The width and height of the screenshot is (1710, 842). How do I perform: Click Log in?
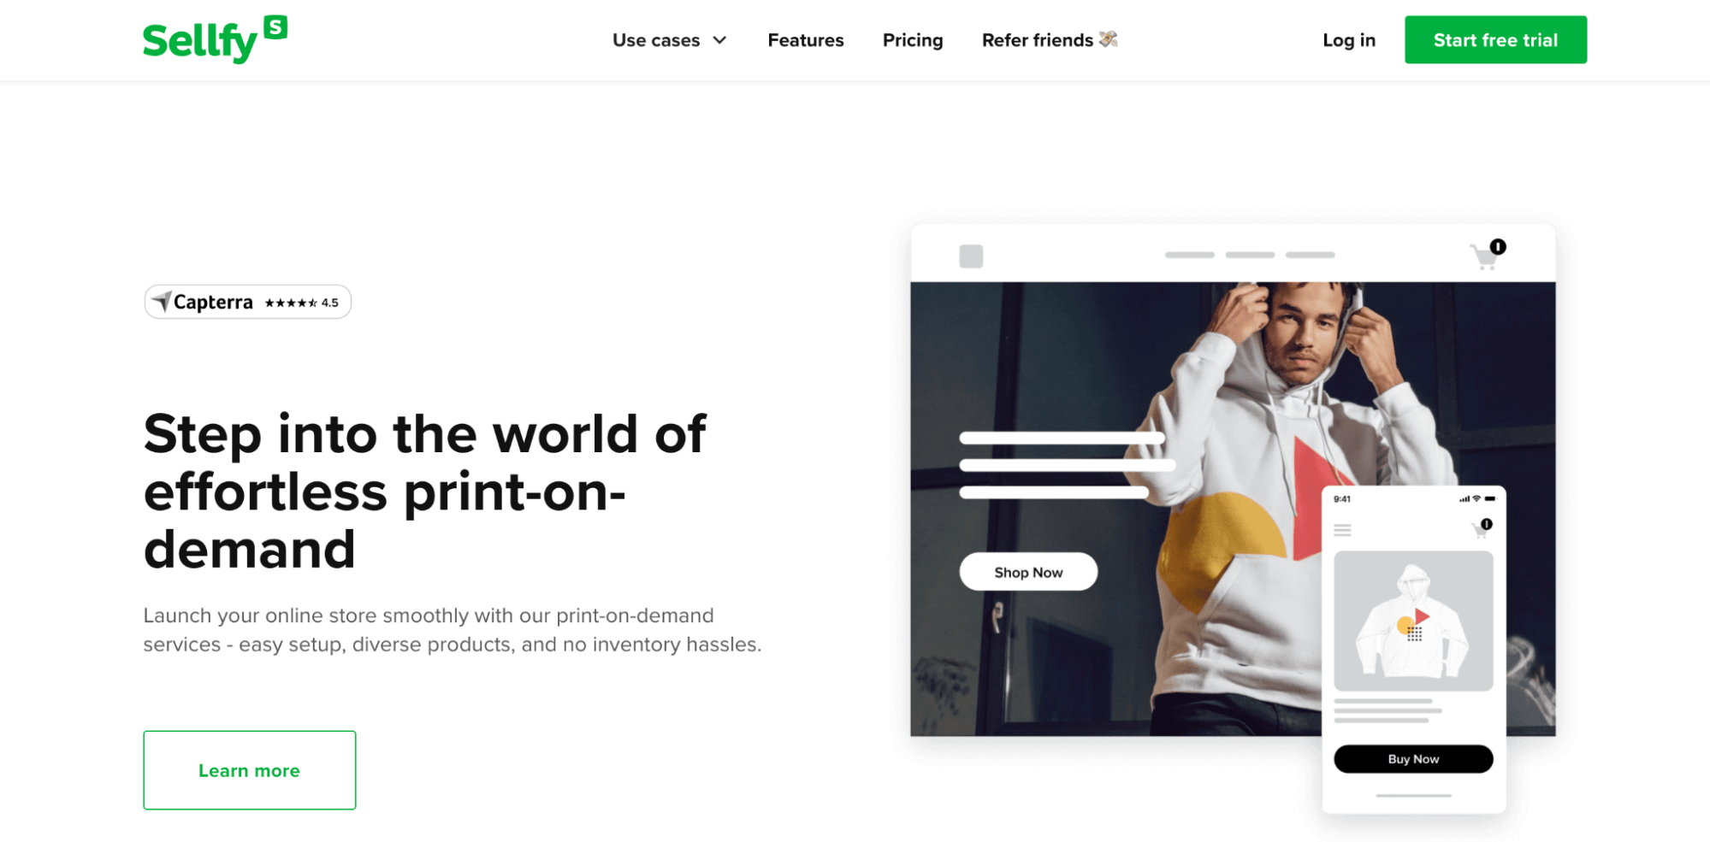[1349, 40]
